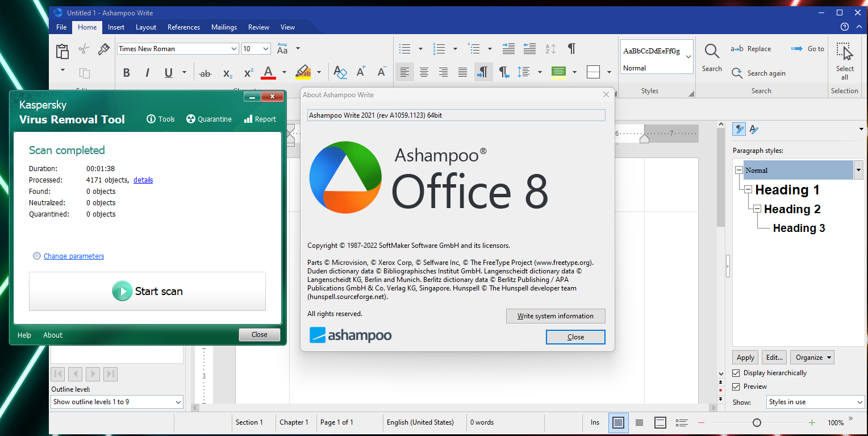The width and height of the screenshot is (868, 436).
Task: Uncheck Display hierarchically checkbox
Action: click(x=736, y=373)
